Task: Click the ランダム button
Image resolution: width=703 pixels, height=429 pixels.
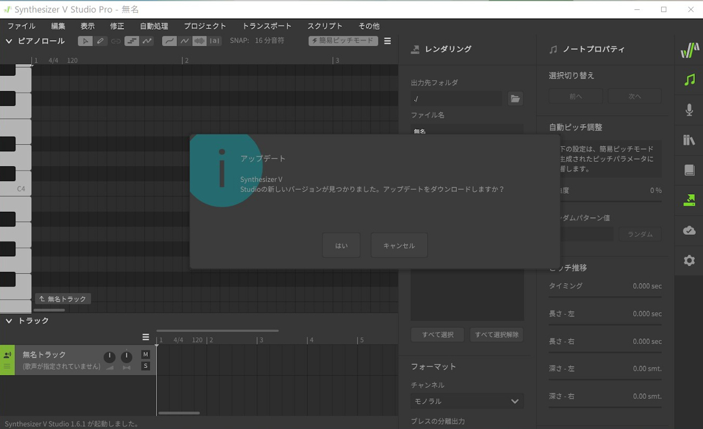Action: (640, 234)
